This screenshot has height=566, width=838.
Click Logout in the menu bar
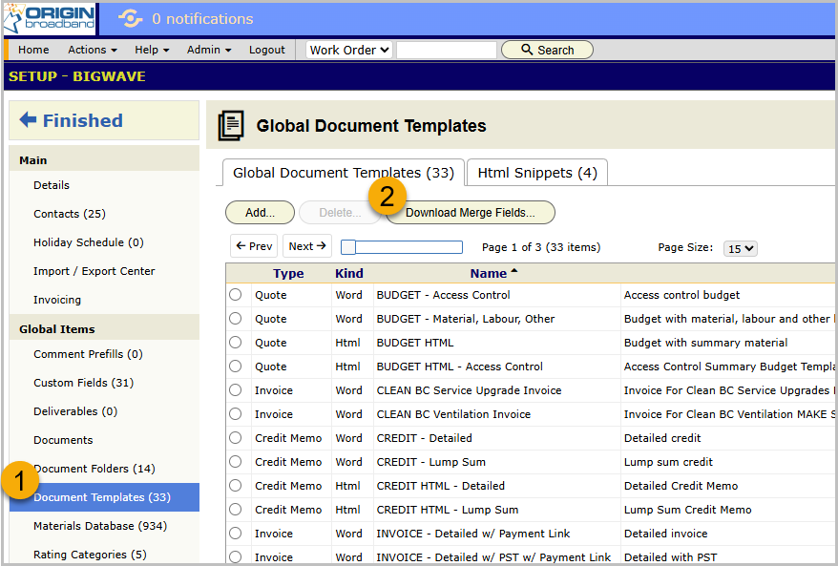(266, 50)
